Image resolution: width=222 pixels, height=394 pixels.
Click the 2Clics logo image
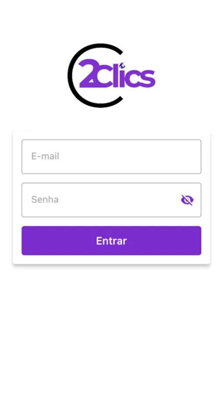[112, 75]
